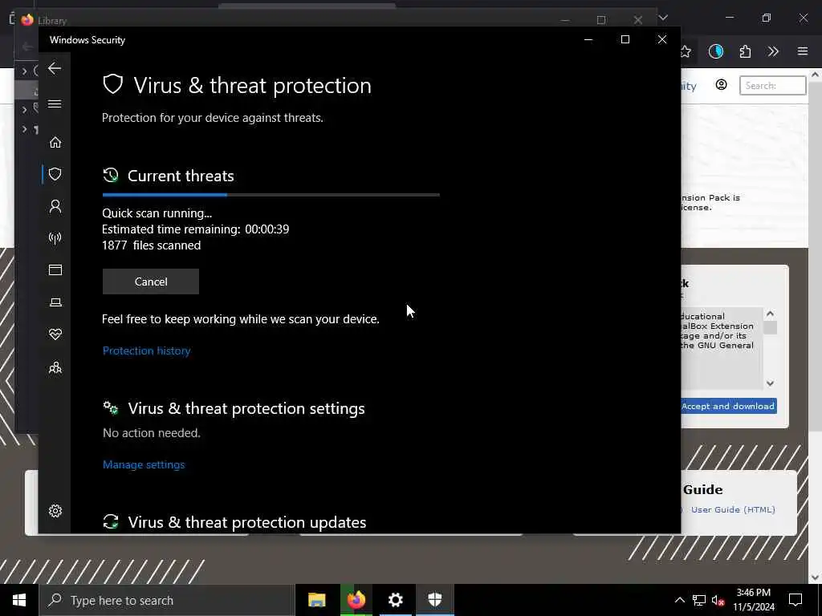This screenshot has height=616, width=822.
Task: Click the quick scan progress bar
Action: tap(271, 195)
